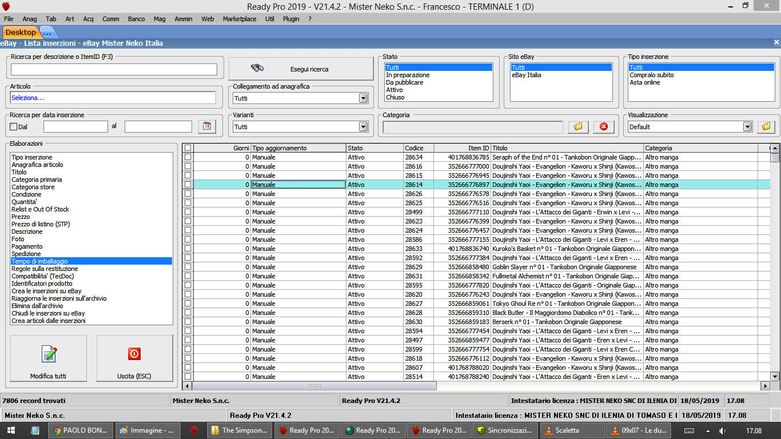
Task: Open the calendar picker for insertion date
Action: [207, 126]
